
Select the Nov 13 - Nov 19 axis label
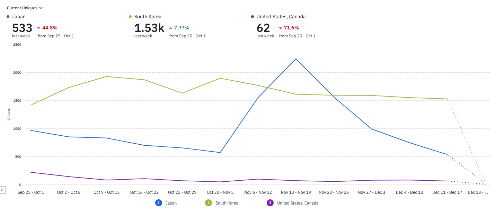pos(296,192)
